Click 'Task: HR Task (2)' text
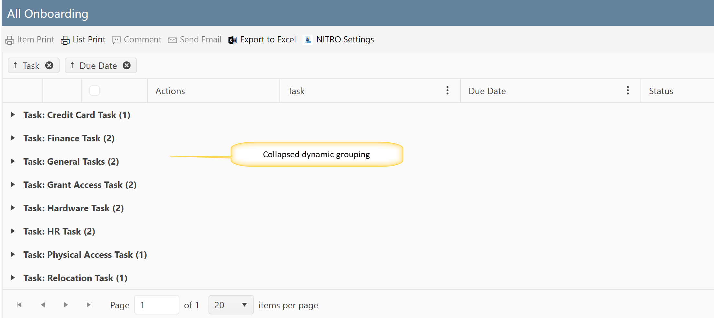This screenshot has height=318, width=714. (x=59, y=231)
